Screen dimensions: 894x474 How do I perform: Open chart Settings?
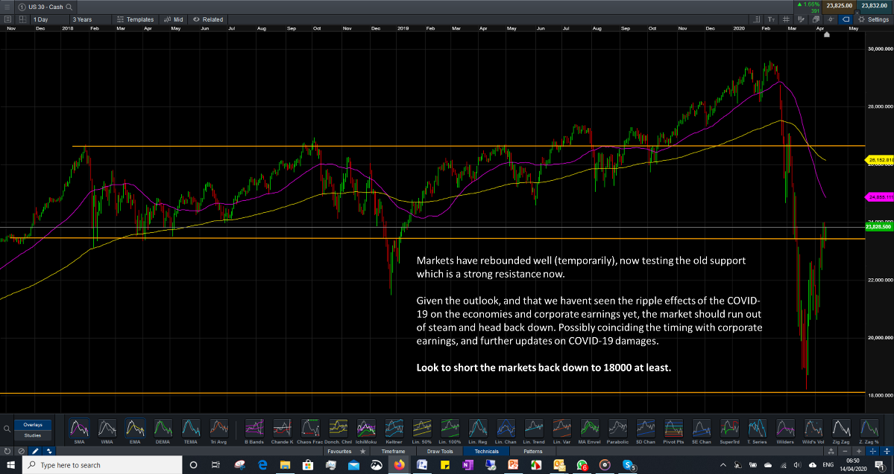click(x=873, y=19)
